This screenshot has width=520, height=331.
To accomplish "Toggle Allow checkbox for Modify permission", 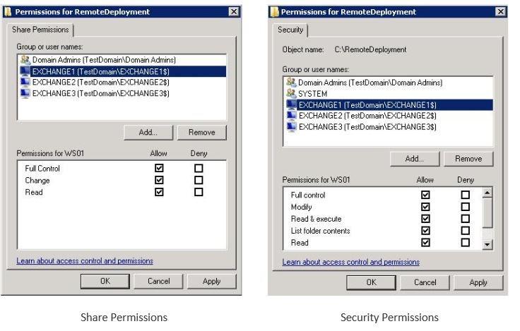I will [425, 207].
